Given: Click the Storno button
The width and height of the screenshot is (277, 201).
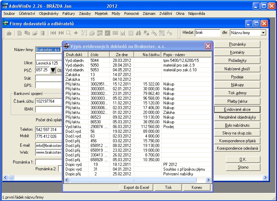Looking at the screenshot, I should [243, 167].
